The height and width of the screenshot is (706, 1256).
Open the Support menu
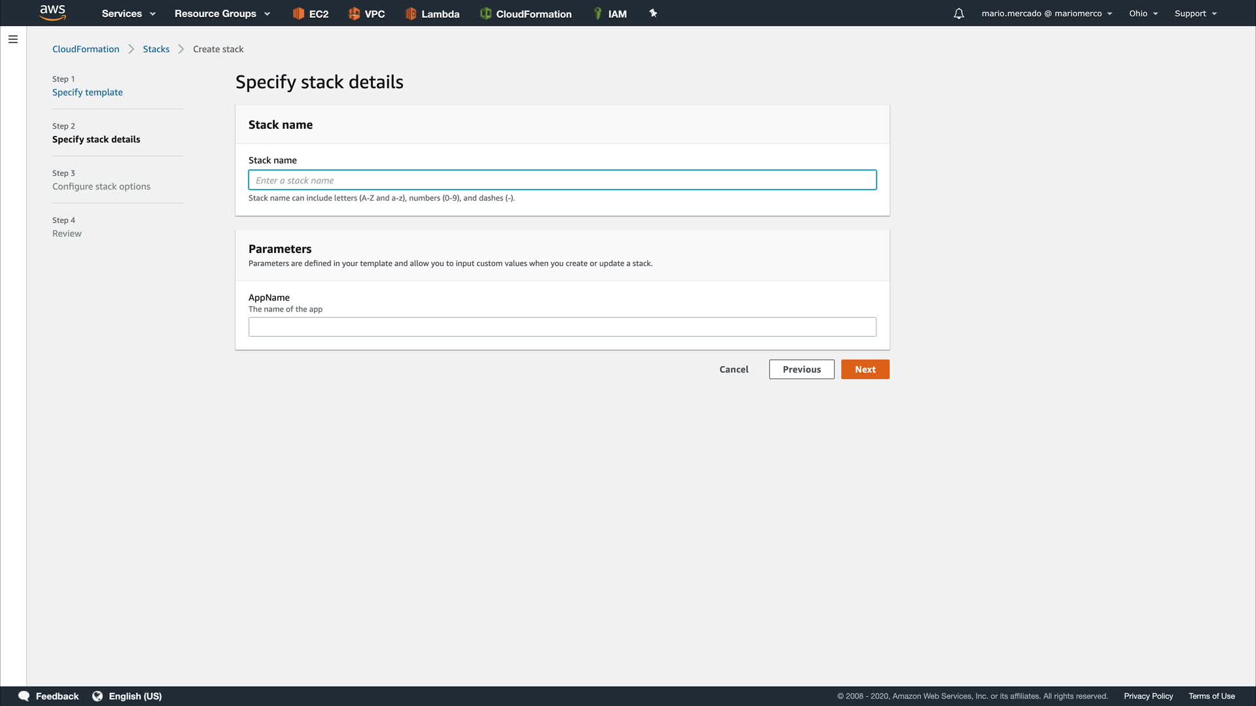(x=1195, y=14)
